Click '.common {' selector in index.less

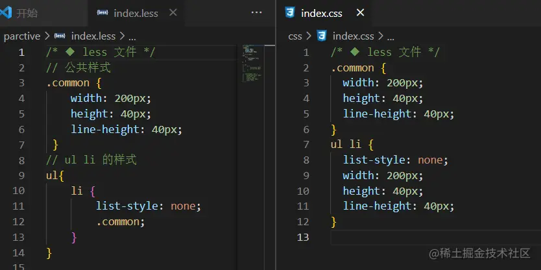[73, 83]
